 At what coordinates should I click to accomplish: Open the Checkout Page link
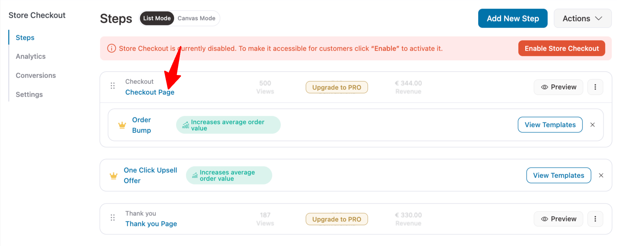150,92
